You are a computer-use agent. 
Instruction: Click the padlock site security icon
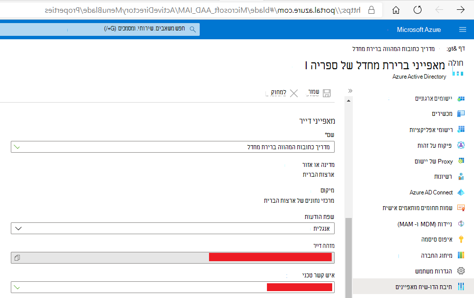click(x=371, y=10)
